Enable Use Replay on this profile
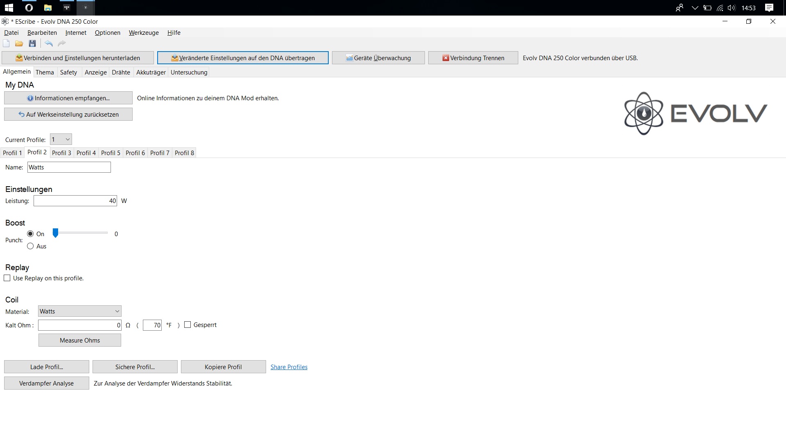 pos(7,278)
